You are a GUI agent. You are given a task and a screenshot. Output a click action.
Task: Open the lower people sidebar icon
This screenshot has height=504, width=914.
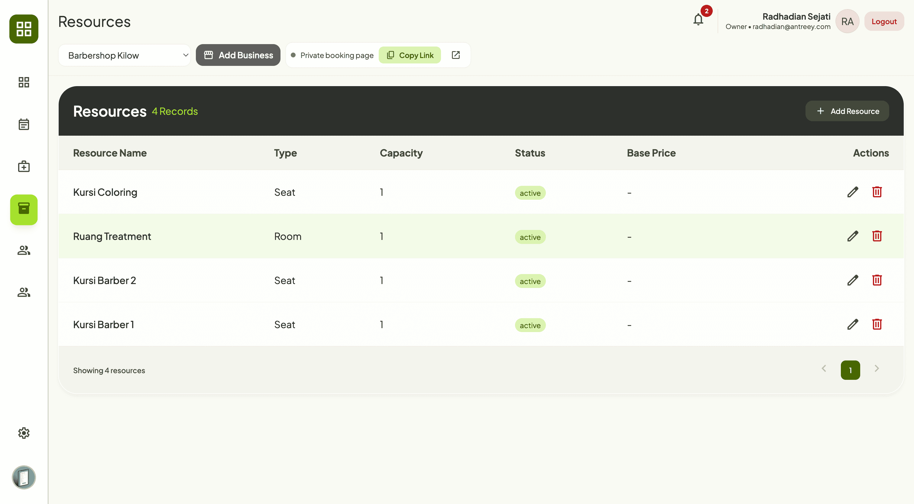click(24, 292)
